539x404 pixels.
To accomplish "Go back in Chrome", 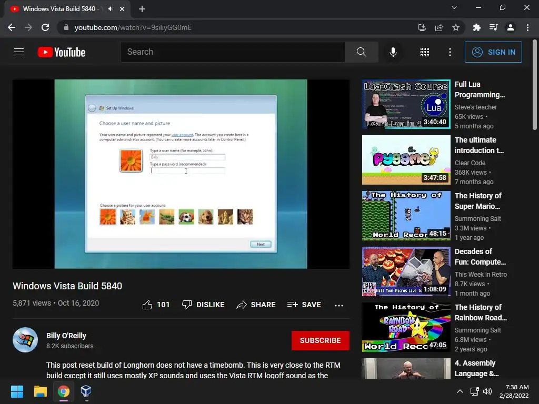I will 12,27.
